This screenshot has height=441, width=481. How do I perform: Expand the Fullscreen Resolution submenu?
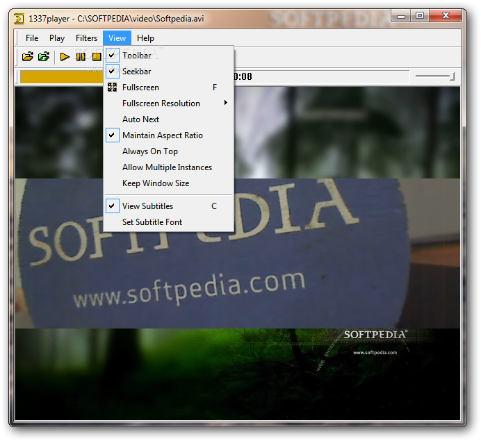168,103
